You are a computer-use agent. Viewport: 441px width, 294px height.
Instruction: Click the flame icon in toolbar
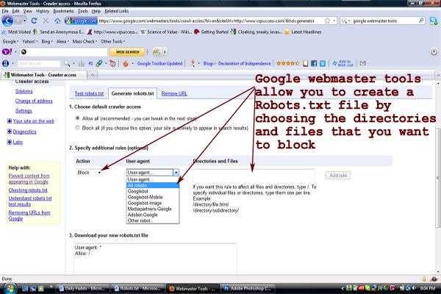[126, 64]
